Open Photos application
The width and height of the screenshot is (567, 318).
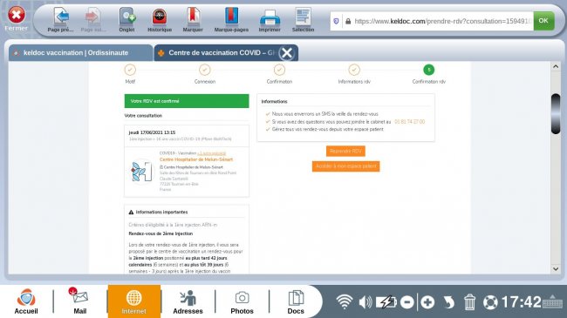[242, 301]
